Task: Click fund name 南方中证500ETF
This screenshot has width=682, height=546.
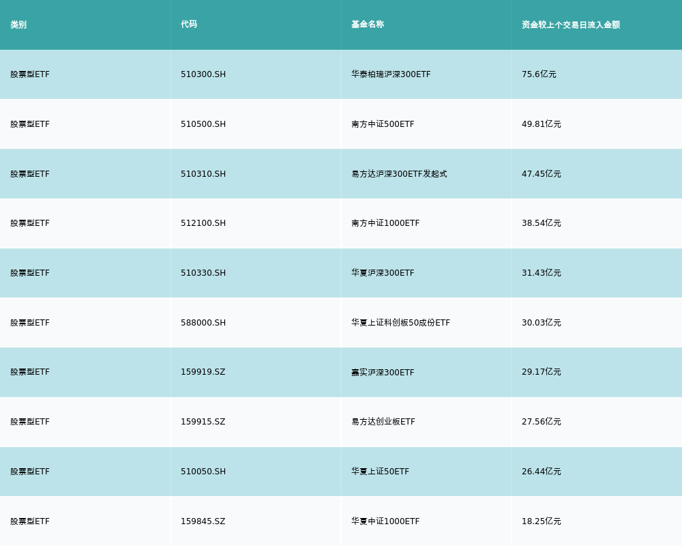Action: 383,124
